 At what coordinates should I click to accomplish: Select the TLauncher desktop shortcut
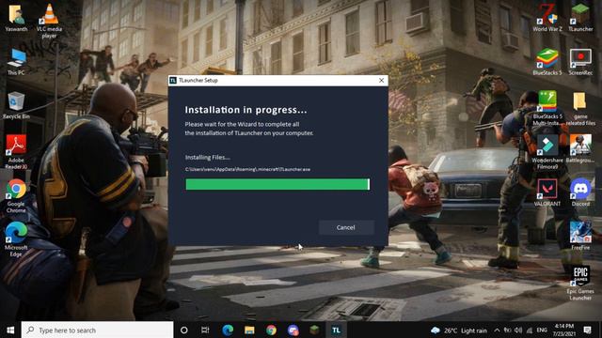(580, 18)
